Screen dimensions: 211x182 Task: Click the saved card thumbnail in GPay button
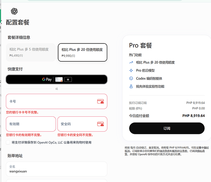point(59,80)
